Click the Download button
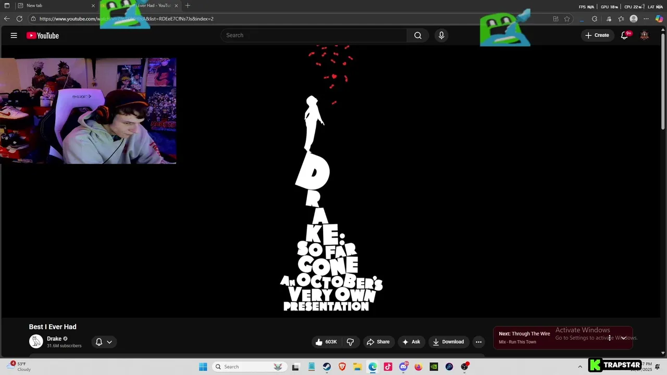The height and width of the screenshot is (375, 667). tap(448, 342)
